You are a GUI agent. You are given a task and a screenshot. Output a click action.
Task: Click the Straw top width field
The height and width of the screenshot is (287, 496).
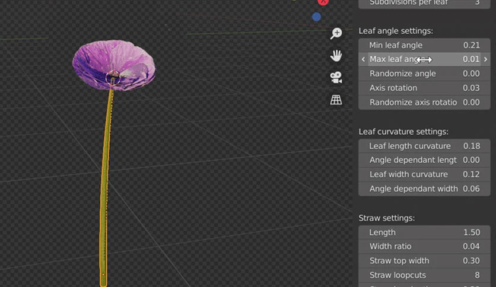[x=424, y=261]
